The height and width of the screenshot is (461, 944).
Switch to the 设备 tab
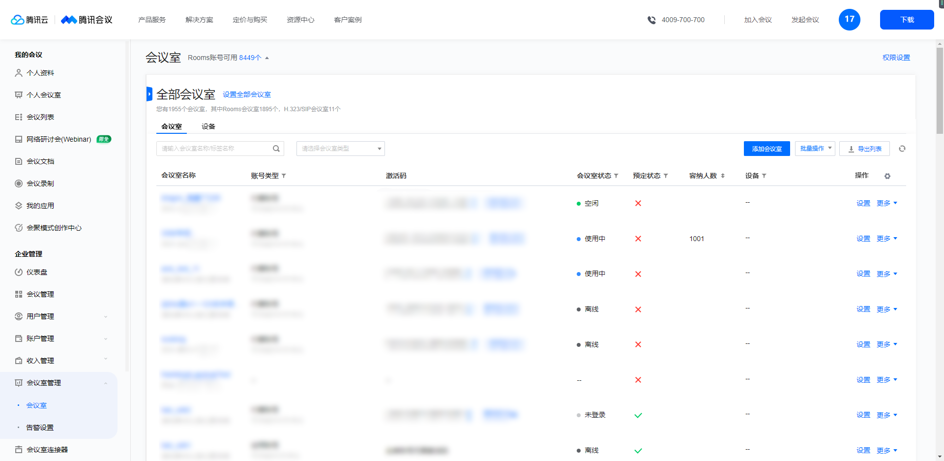(208, 126)
